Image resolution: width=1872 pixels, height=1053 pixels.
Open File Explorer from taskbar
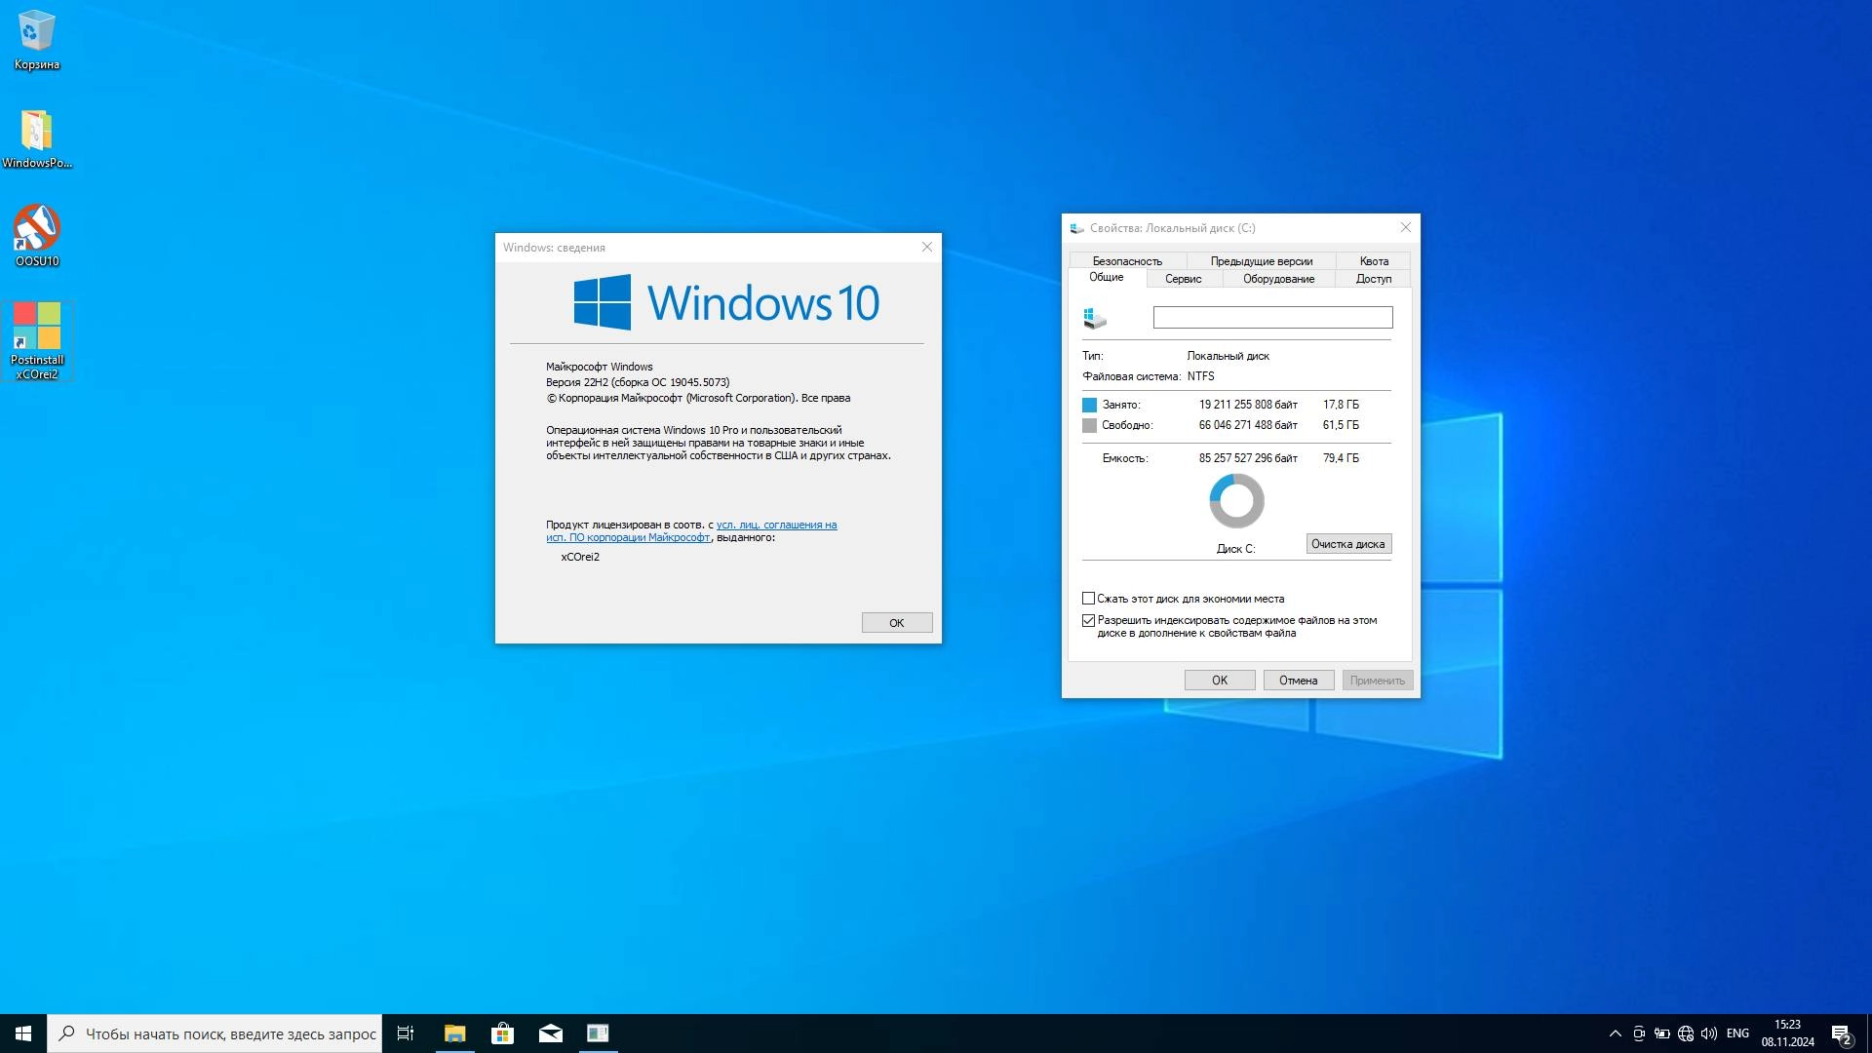454,1033
